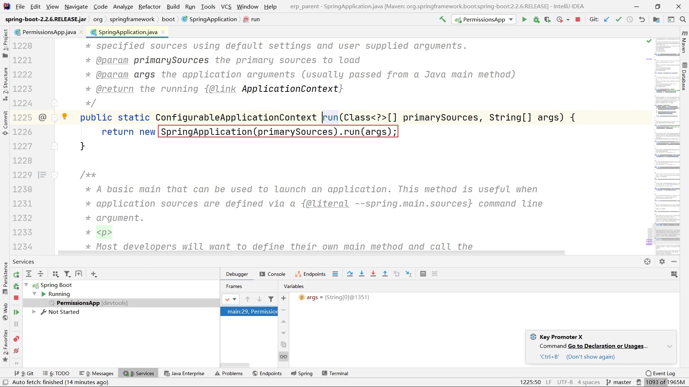Image resolution: width=689 pixels, height=387 pixels.
Task: Click the Don't show again link
Action: (x=590, y=357)
